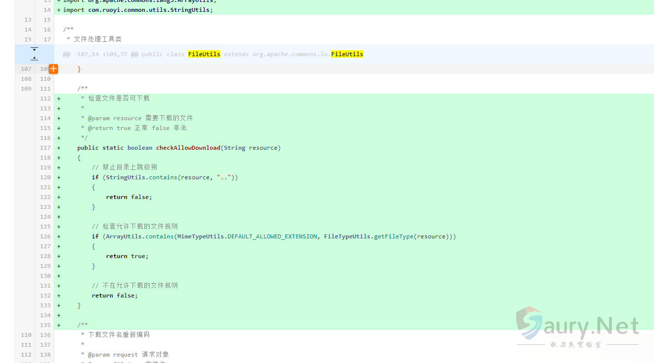The image size is (654, 363).
Task: Click the checkAllowDownload method name
Action: (x=188, y=147)
